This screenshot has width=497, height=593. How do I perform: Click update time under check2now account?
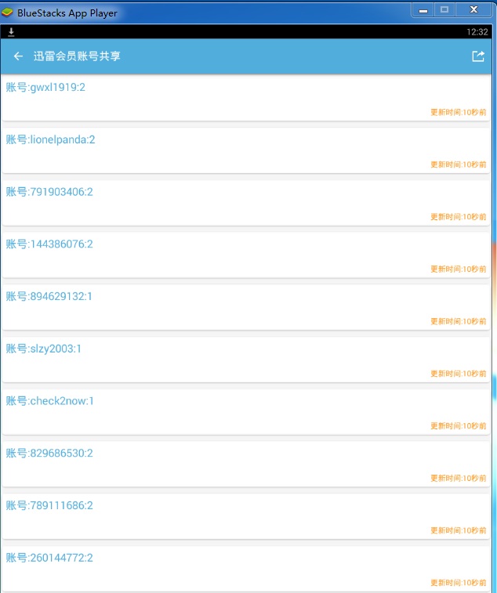pyautogui.click(x=459, y=426)
